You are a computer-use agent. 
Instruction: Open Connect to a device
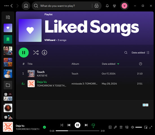(127, 127)
